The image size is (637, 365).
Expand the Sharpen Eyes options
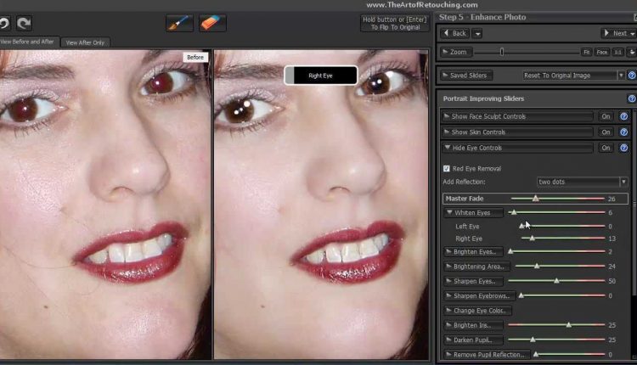click(x=473, y=281)
